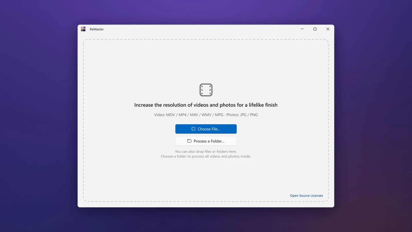
Task: Click 'You can also drop files or folders here'
Action: (206, 152)
